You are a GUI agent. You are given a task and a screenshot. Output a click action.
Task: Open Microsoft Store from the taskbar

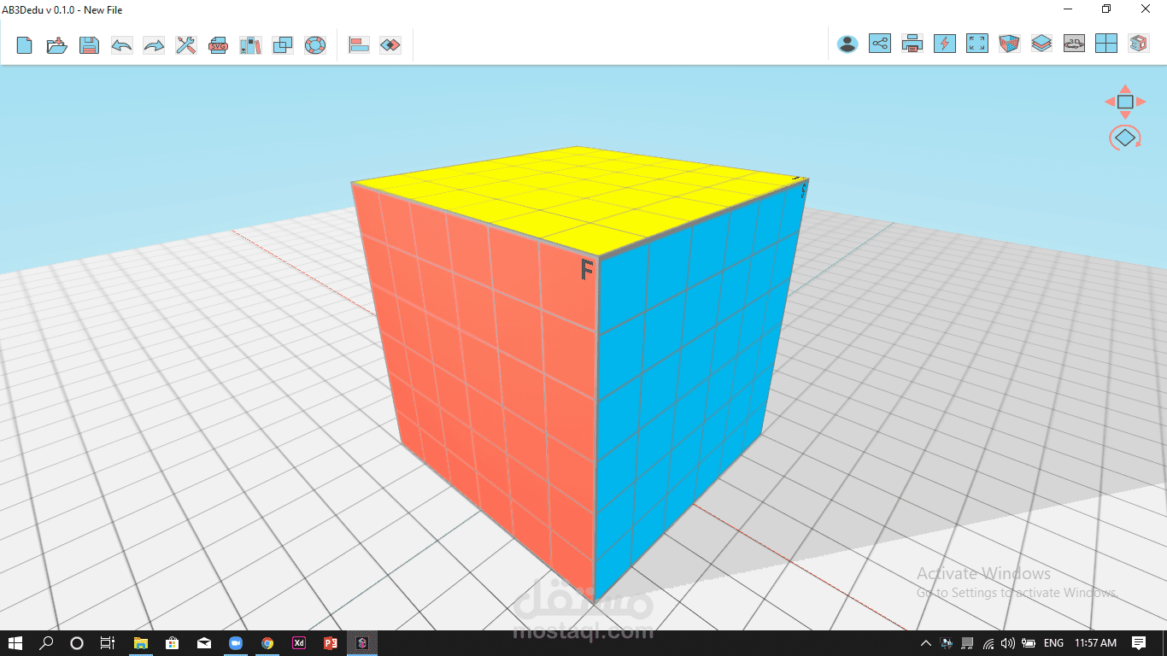click(x=172, y=643)
